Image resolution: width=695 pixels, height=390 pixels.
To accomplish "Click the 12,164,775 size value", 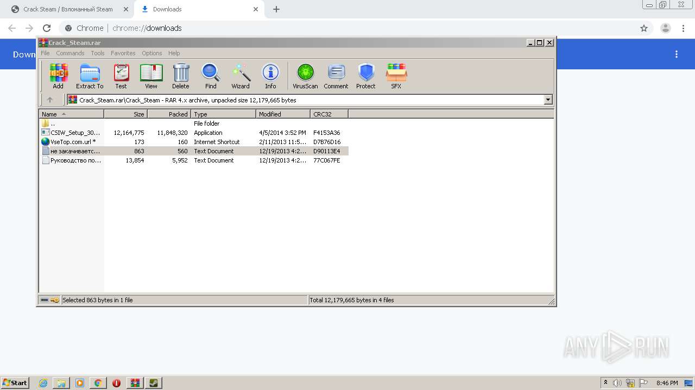I will (129, 133).
